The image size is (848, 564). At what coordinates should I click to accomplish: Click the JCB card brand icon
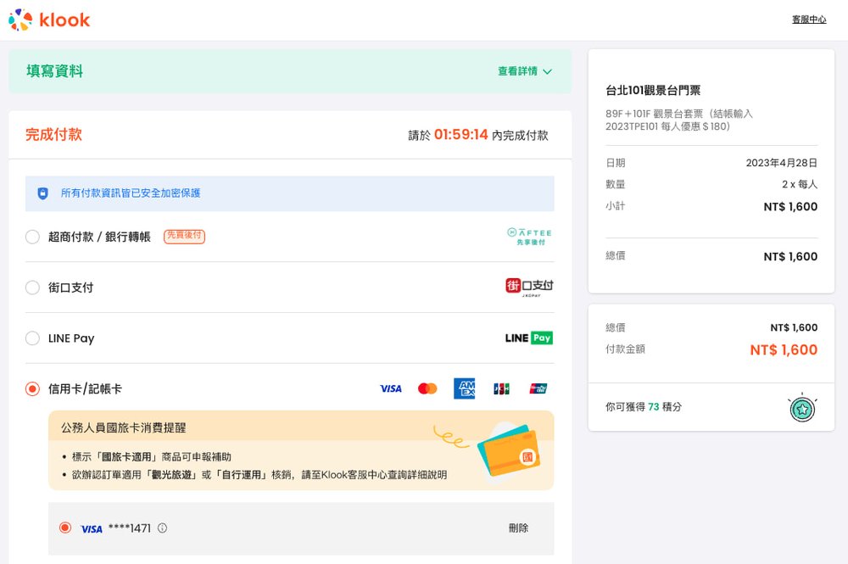500,388
